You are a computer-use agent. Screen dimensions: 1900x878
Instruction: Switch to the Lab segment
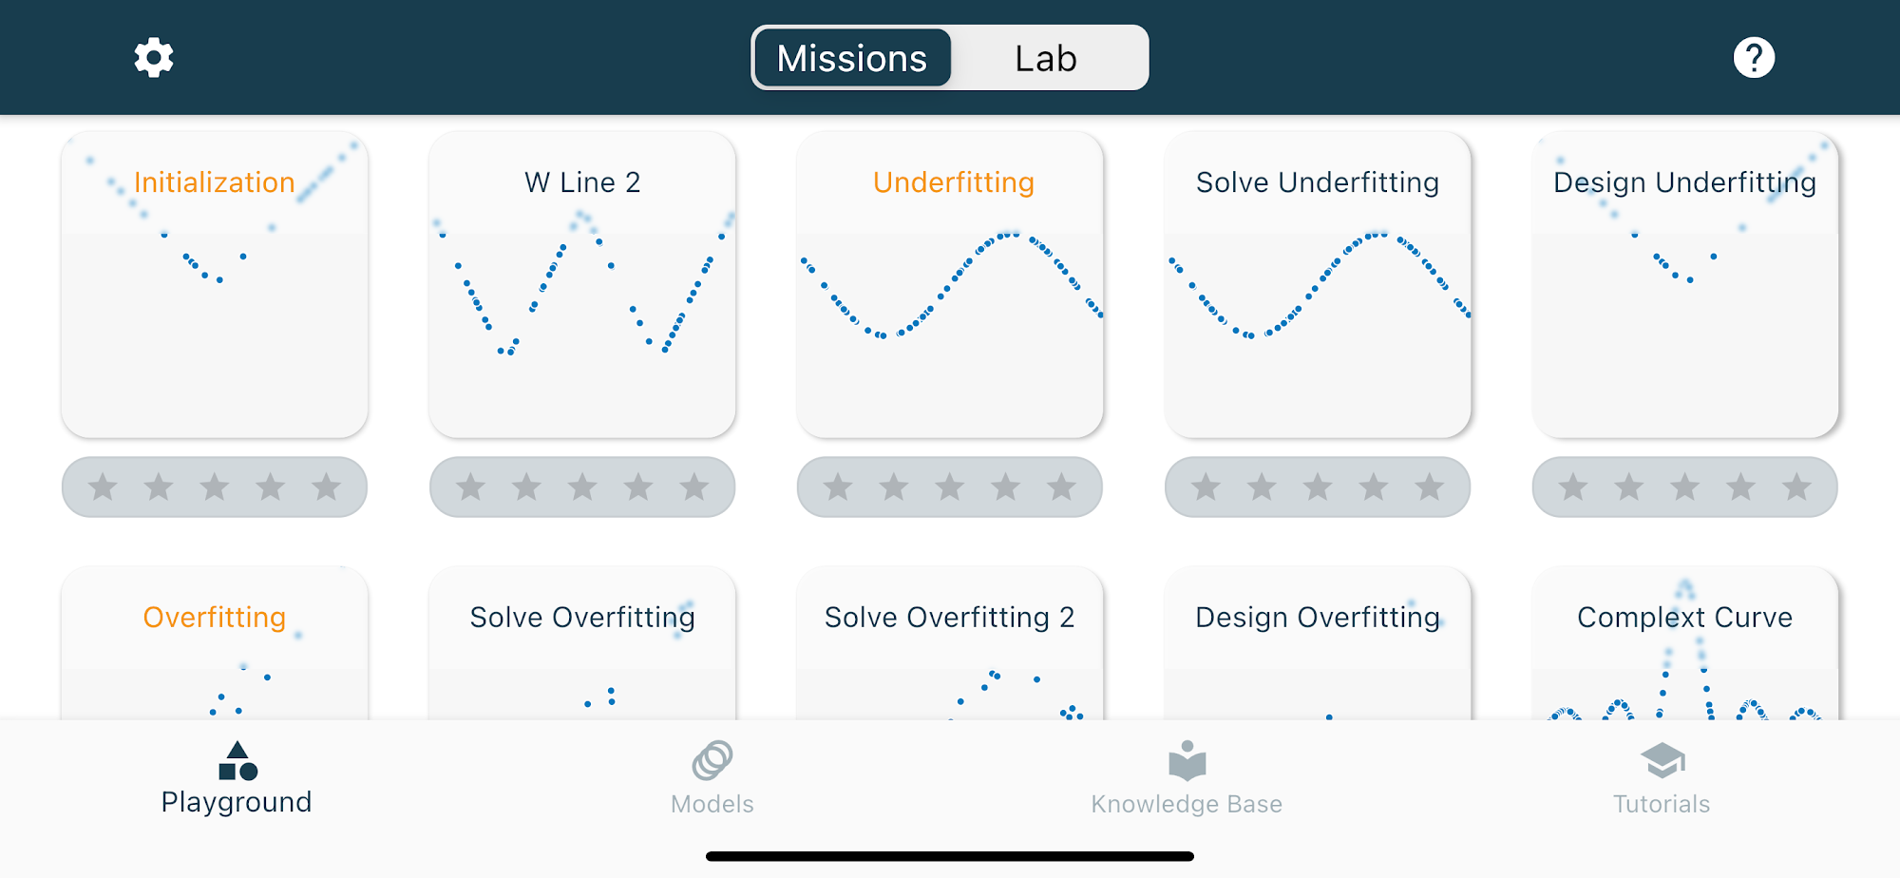(x=1046, y=58)
